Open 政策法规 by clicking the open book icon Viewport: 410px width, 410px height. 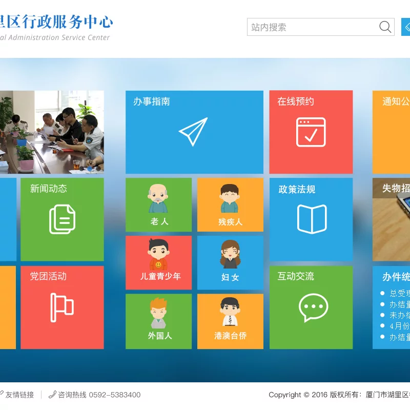[311, 218]
